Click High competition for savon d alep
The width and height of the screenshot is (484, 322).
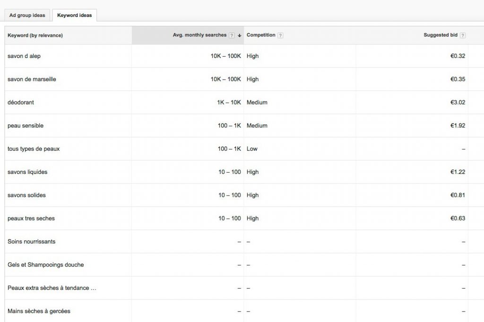point(252,56)
